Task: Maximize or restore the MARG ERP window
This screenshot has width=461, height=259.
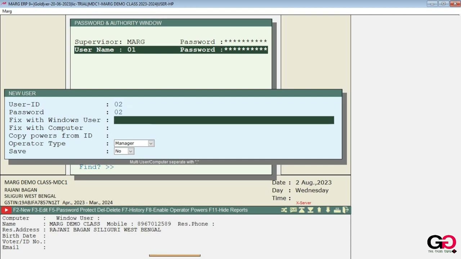Action: point(444,4)
